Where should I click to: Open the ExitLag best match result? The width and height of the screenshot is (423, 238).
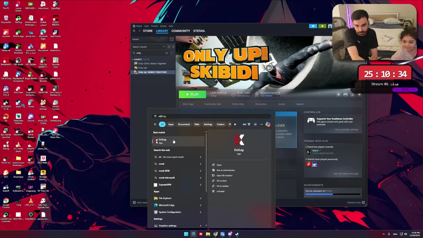[x=178, y=141]
